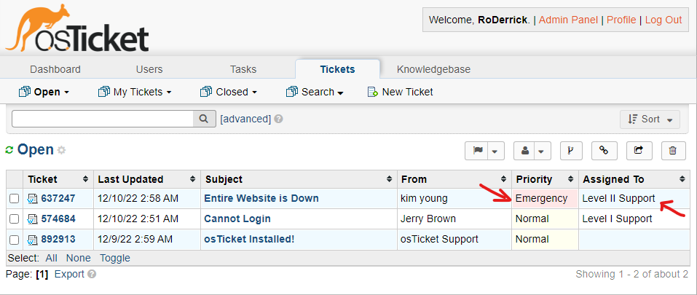
Task: Click the Admin Panel link
Action: pos(568,20)
